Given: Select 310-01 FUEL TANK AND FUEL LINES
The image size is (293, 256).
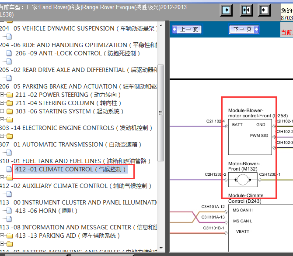Looking at the screenshot, I should pyautogui.click(x=75, y=161).
